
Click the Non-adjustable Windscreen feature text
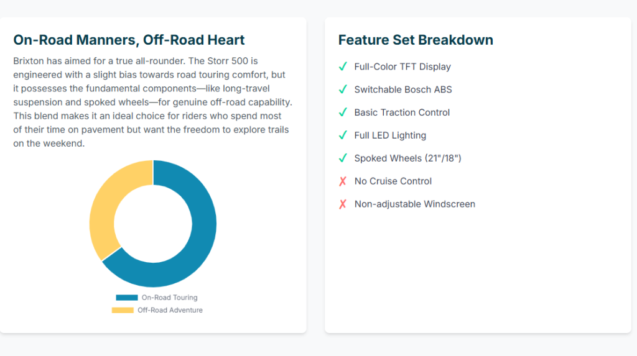tap(414, 204)
